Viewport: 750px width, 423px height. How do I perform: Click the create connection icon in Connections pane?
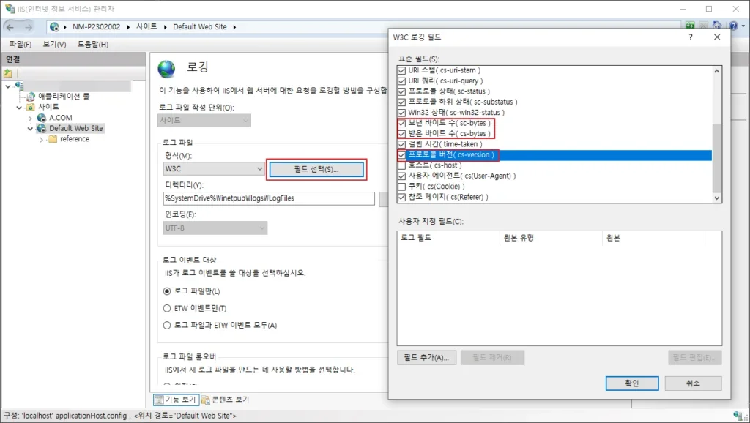pyautogui.click(x=7, y=73)
